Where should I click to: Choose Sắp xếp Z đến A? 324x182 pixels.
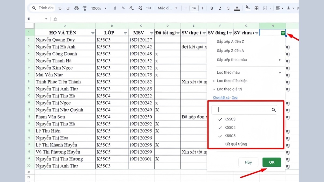click(x=230, y=50)
